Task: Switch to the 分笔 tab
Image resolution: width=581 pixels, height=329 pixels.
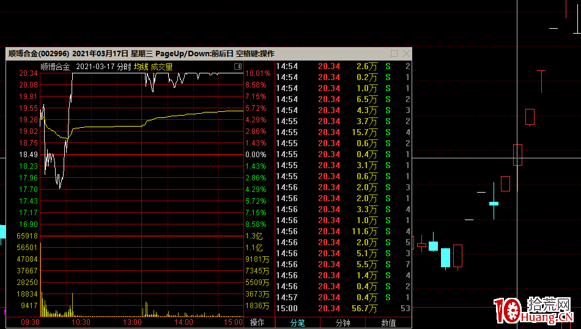Action: coord(298,322)
